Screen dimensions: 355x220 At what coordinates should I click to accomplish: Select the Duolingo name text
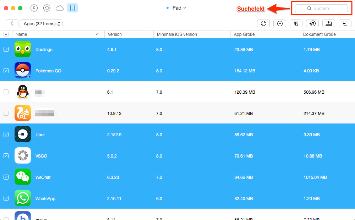click(44, 50)
